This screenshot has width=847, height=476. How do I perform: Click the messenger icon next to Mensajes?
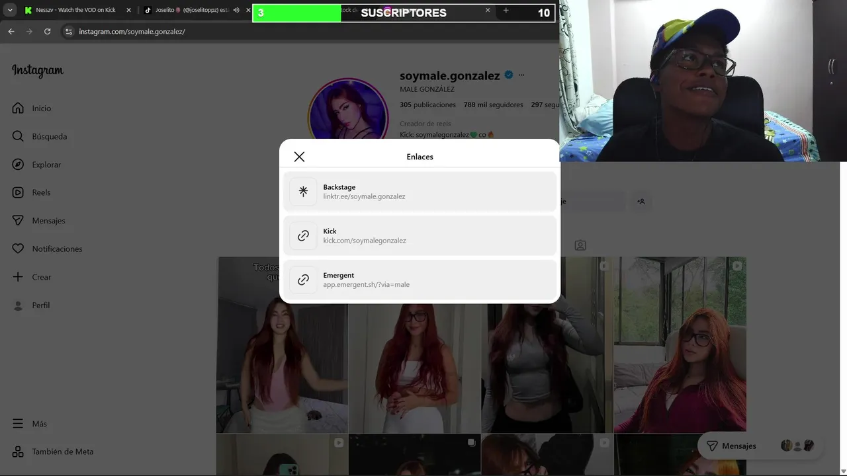pyautogui.click(x=18, y=221)
